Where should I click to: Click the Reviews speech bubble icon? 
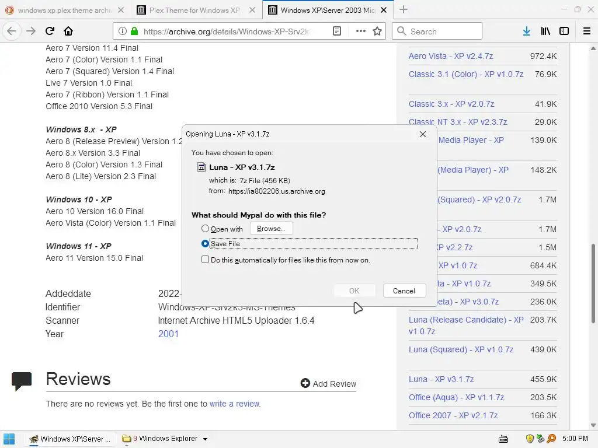click(22, 381)
